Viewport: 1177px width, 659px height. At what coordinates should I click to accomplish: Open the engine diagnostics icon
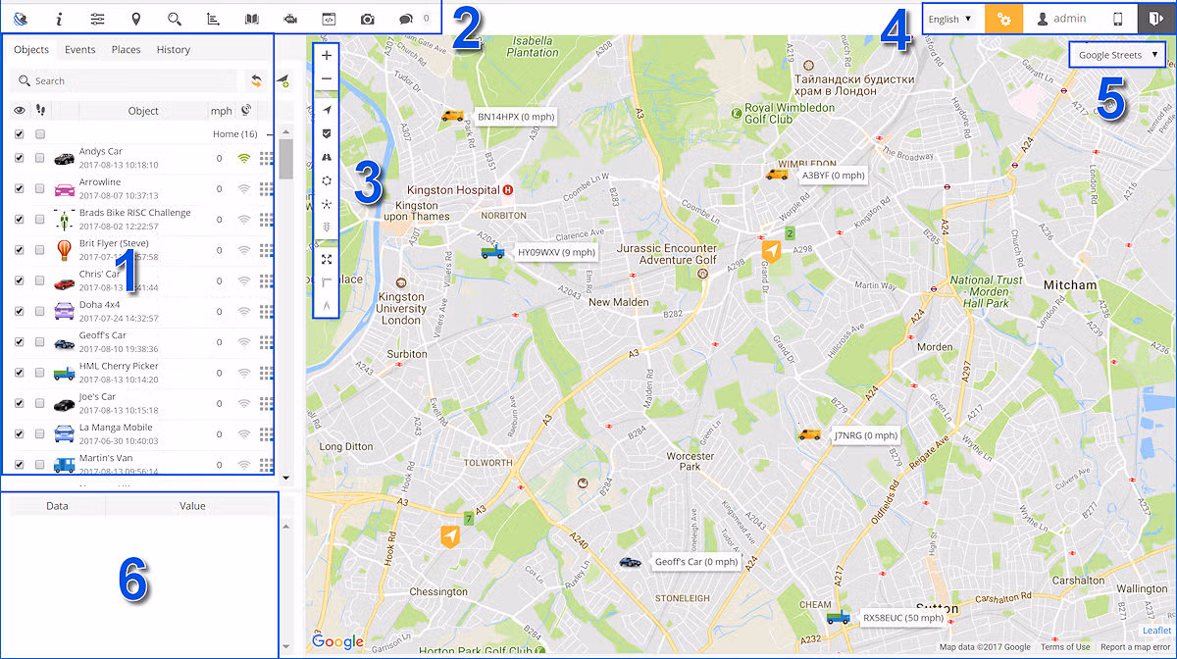(x=290, y=19)
